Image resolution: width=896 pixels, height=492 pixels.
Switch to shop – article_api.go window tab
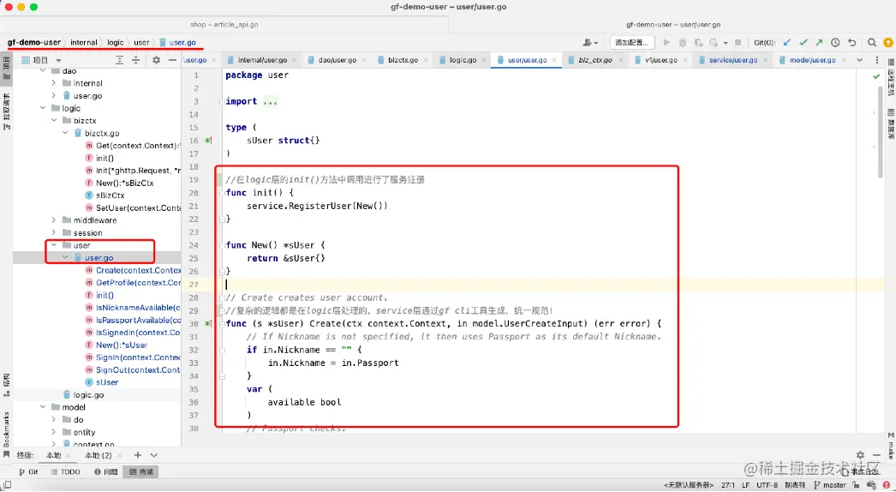point(224,25)
